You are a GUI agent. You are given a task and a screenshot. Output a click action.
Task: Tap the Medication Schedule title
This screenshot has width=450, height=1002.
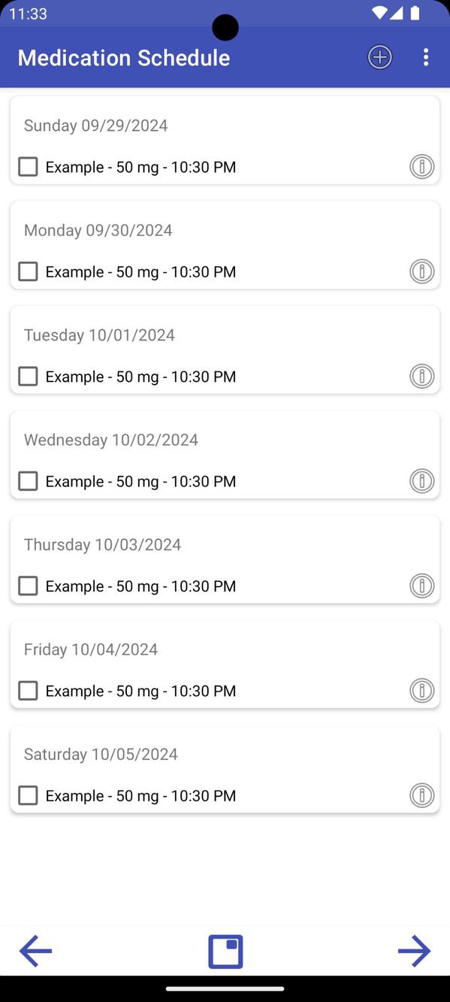pyautogui.click(x=123, y=58)
